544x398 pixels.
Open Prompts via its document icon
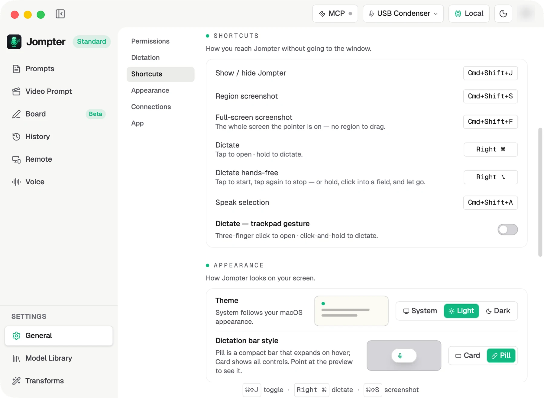[x=16, y=69]
